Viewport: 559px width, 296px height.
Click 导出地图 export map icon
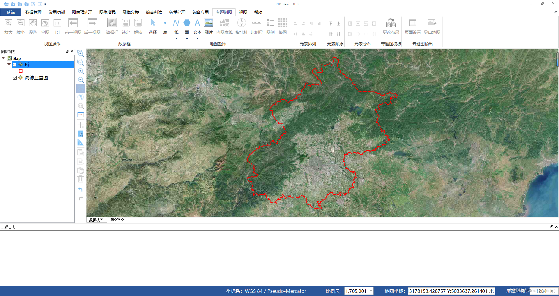432,26
